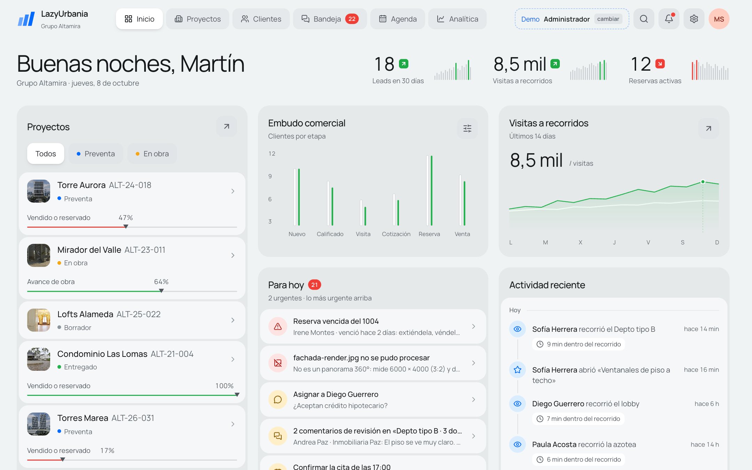Click eye icon beside Sofía Herrera recorrió
Image resolution: width=752 pixels, height=470 pixels.
click(x=517, y=329)
